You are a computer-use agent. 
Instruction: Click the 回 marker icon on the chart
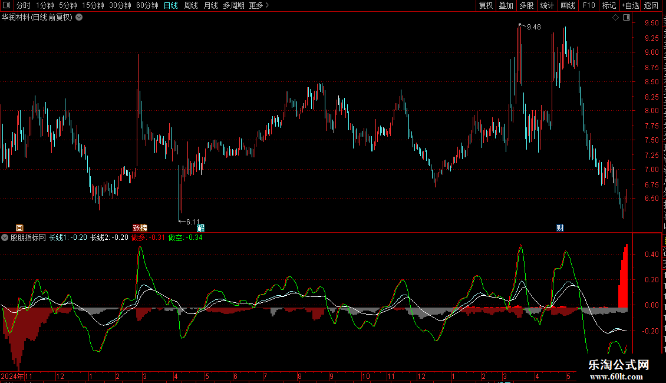pyautogui.click(x=19, y=228)
